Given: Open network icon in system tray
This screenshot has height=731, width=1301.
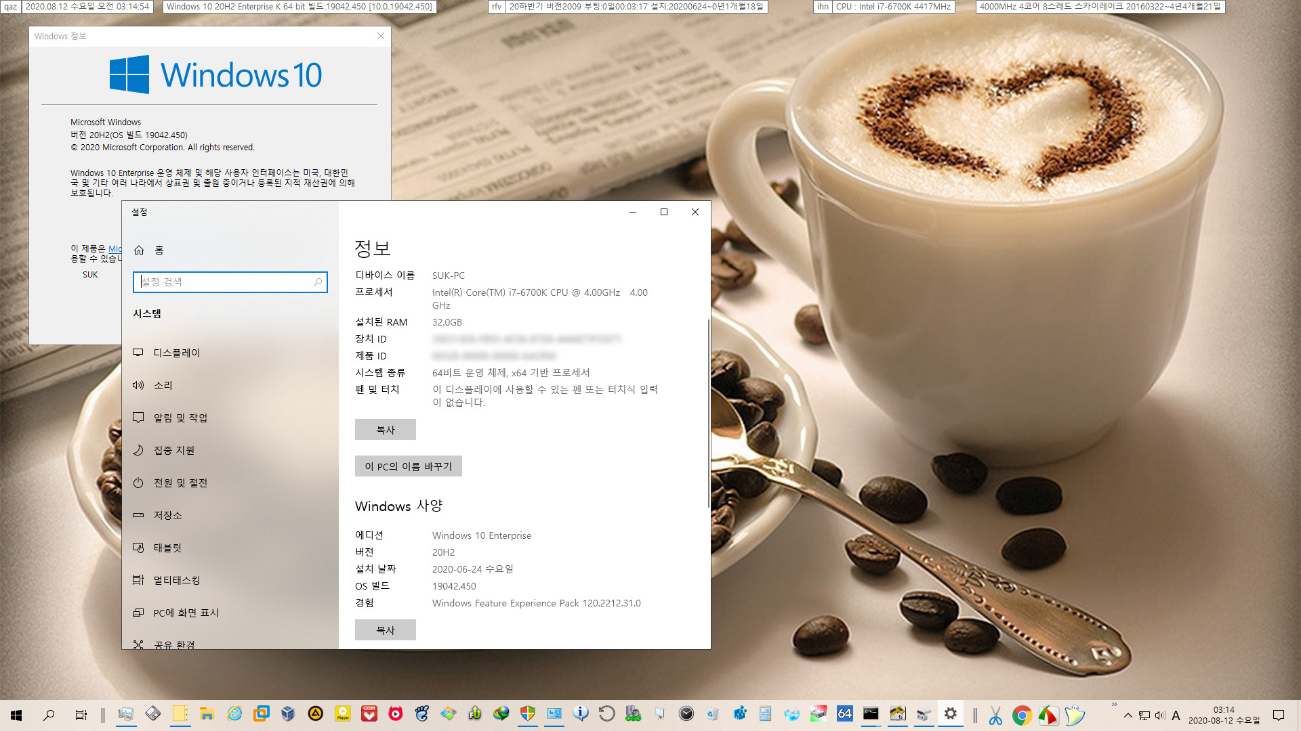Looking at the screenshot, I should [x=1144, y=715].
